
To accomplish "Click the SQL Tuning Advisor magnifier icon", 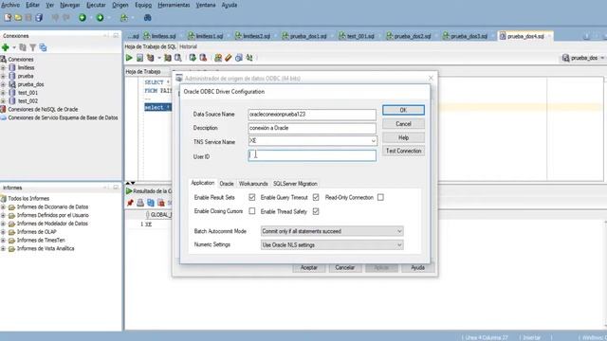I will pyautogui.click(x=177, y=58).
